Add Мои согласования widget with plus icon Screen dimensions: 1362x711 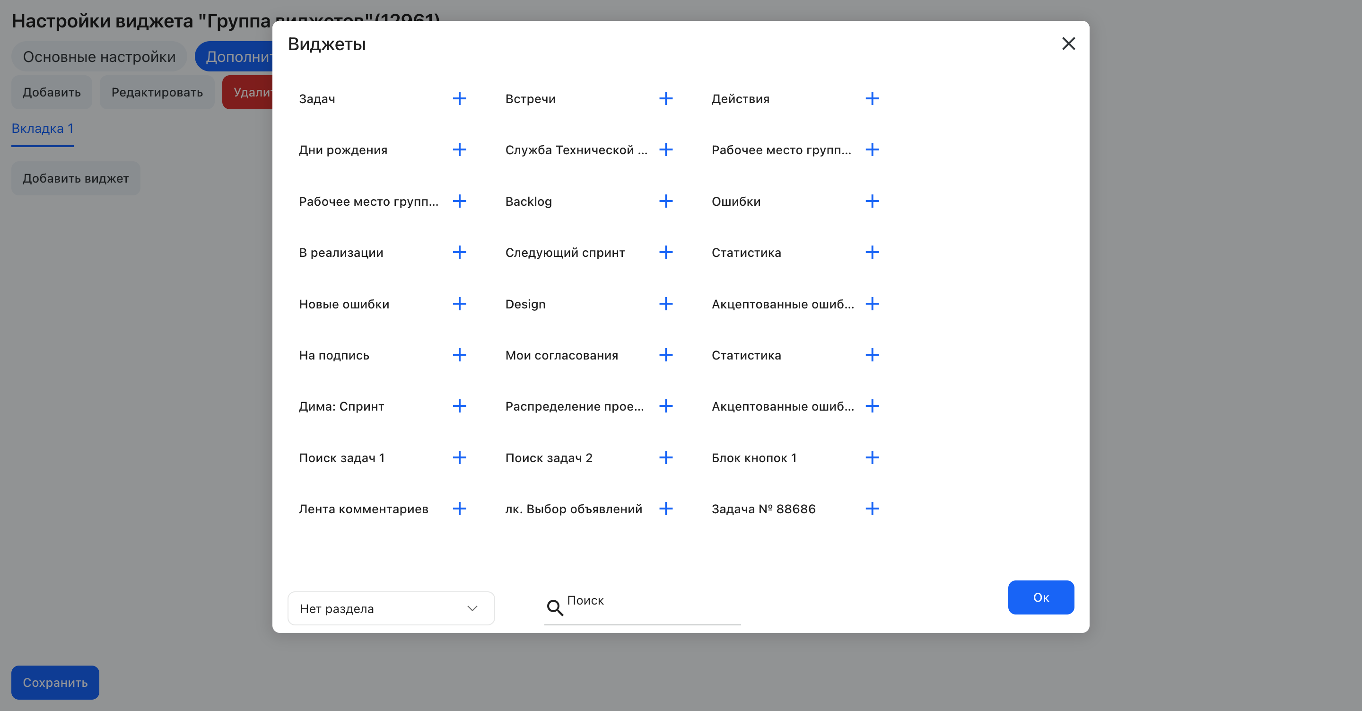point(666,355)
